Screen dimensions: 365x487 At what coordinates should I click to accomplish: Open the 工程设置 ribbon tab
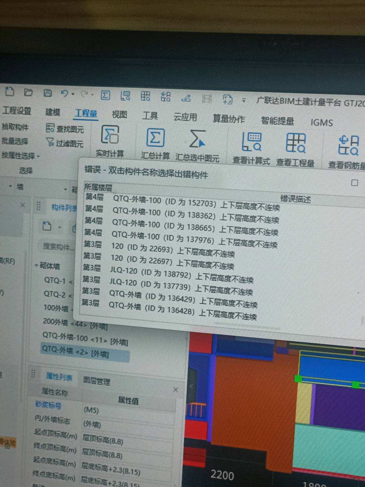(x=17, y=111)
